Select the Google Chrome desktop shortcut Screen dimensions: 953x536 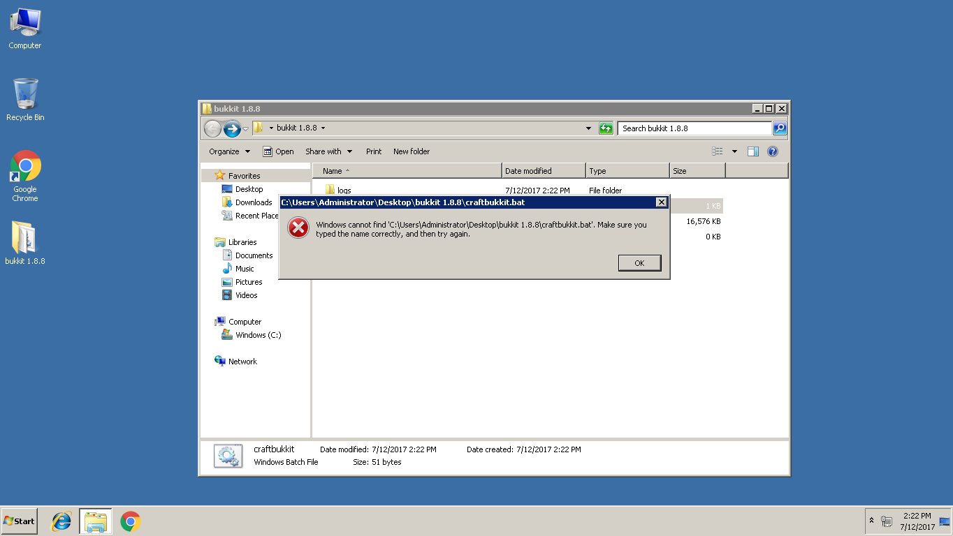pos(25,177)
